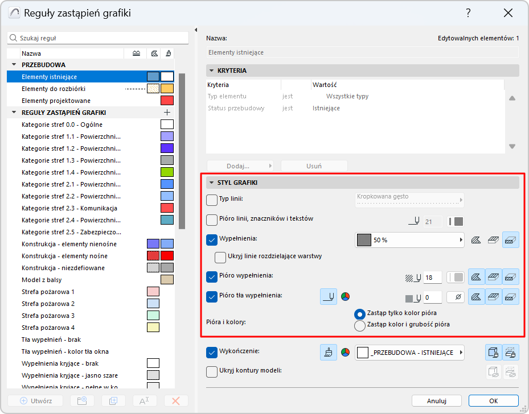Open the 50 % fill dropdown
The image size is (529, 414).
pyautogui.click(x=409, y=240)
